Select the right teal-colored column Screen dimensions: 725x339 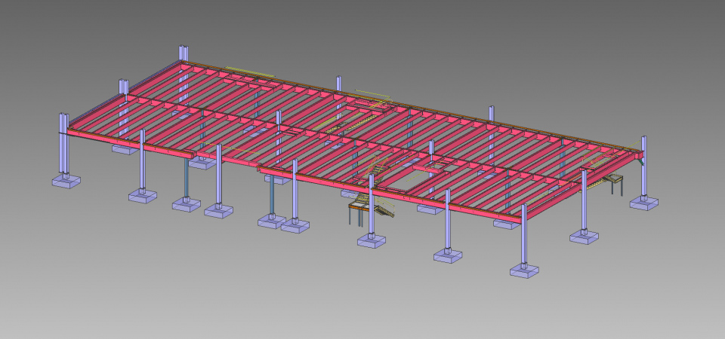[271, 197]
